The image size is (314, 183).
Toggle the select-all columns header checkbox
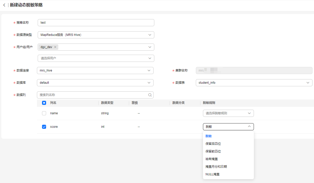coord(44,103)
